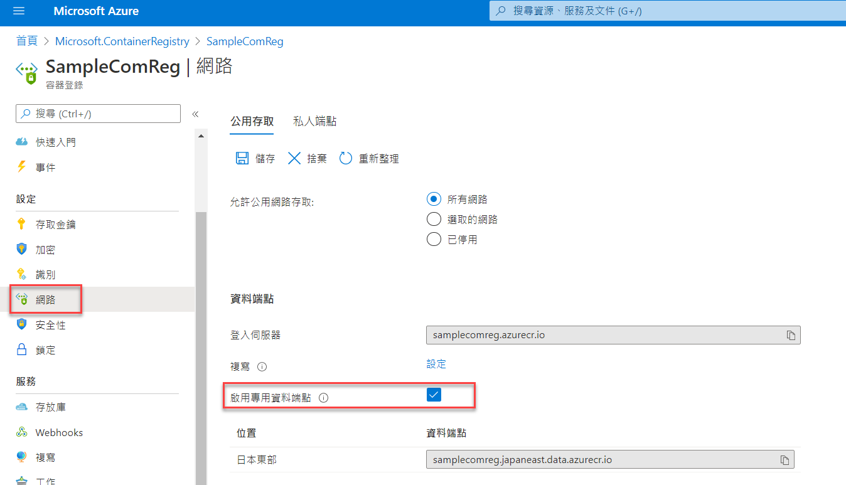Image resolution: width=846 pixels, height=485 pixels.
Task: Switch to the 公用存取 tab
Action: click(x=252, y=122)
